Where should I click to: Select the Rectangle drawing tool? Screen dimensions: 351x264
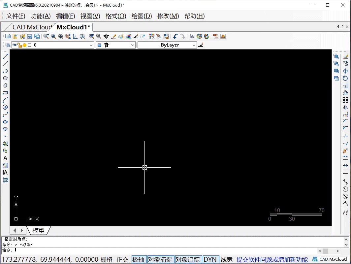pyautogui.click(x=5, y=93)
